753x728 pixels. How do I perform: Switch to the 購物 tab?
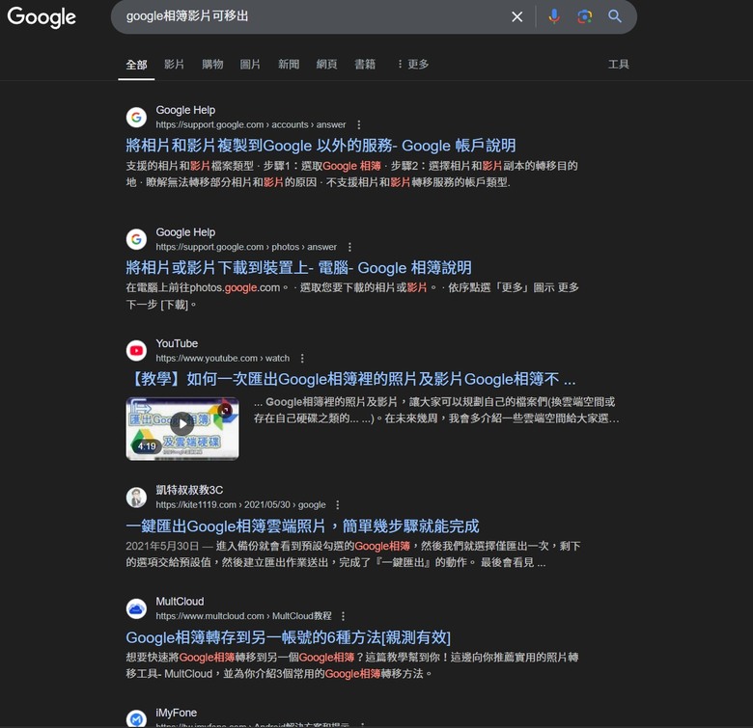pos(212,64)
